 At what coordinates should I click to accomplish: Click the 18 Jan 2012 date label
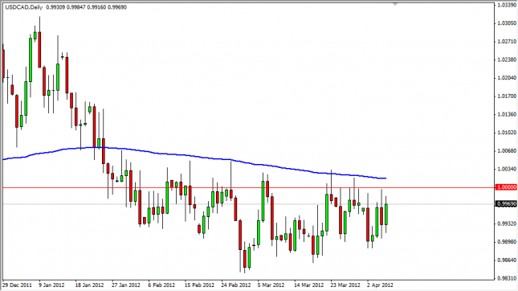pyautogui.click(x=89, y=285)
